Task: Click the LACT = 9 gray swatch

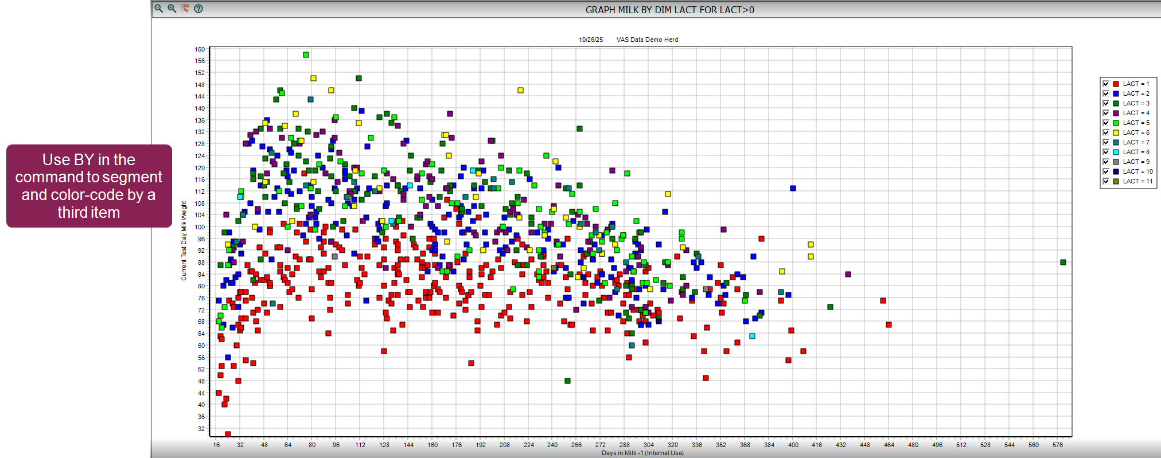Action: [x=1116, y=162]
